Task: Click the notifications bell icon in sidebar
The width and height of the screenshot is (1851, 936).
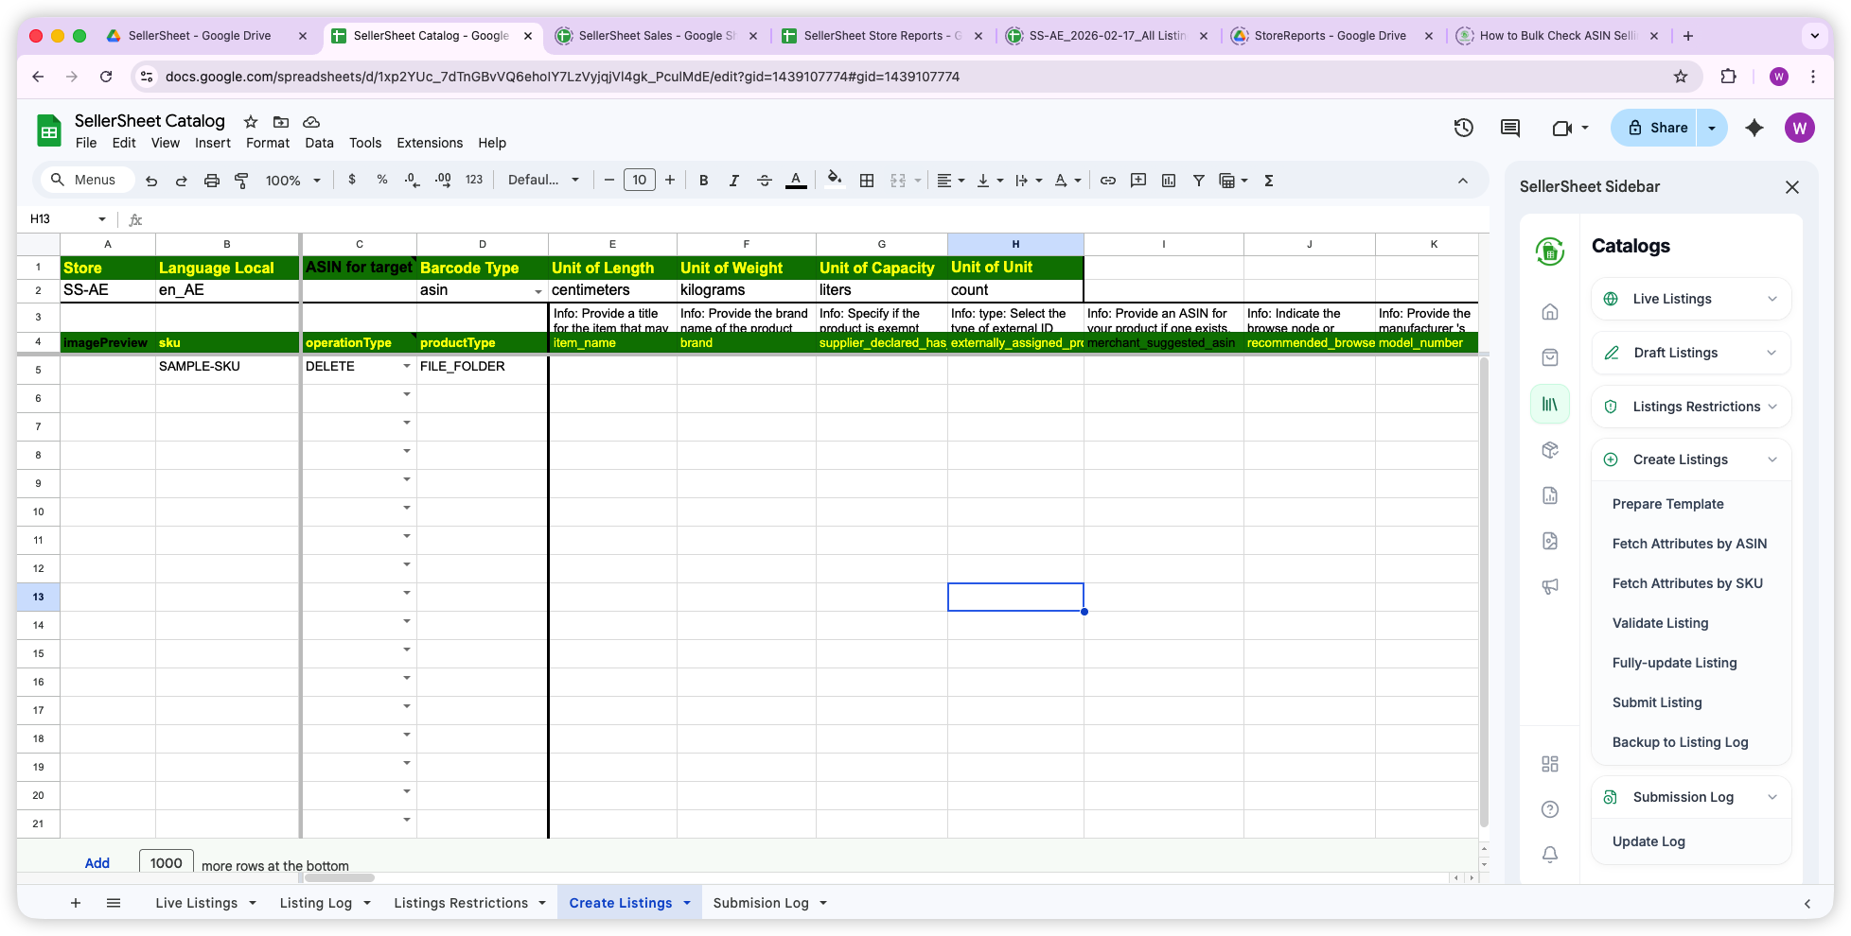Action: 1549,854
